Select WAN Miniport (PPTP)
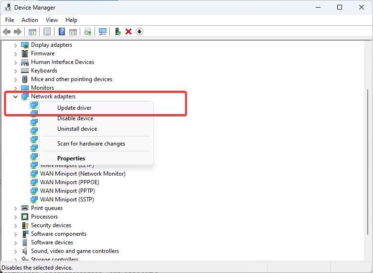The image size is (373, 273). pyautogui.click(x=67, y=191)
